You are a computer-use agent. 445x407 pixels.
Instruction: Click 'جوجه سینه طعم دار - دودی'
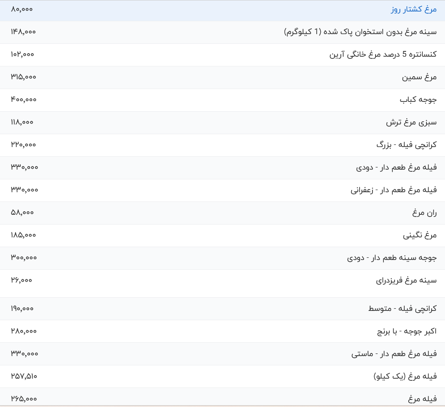392,258
